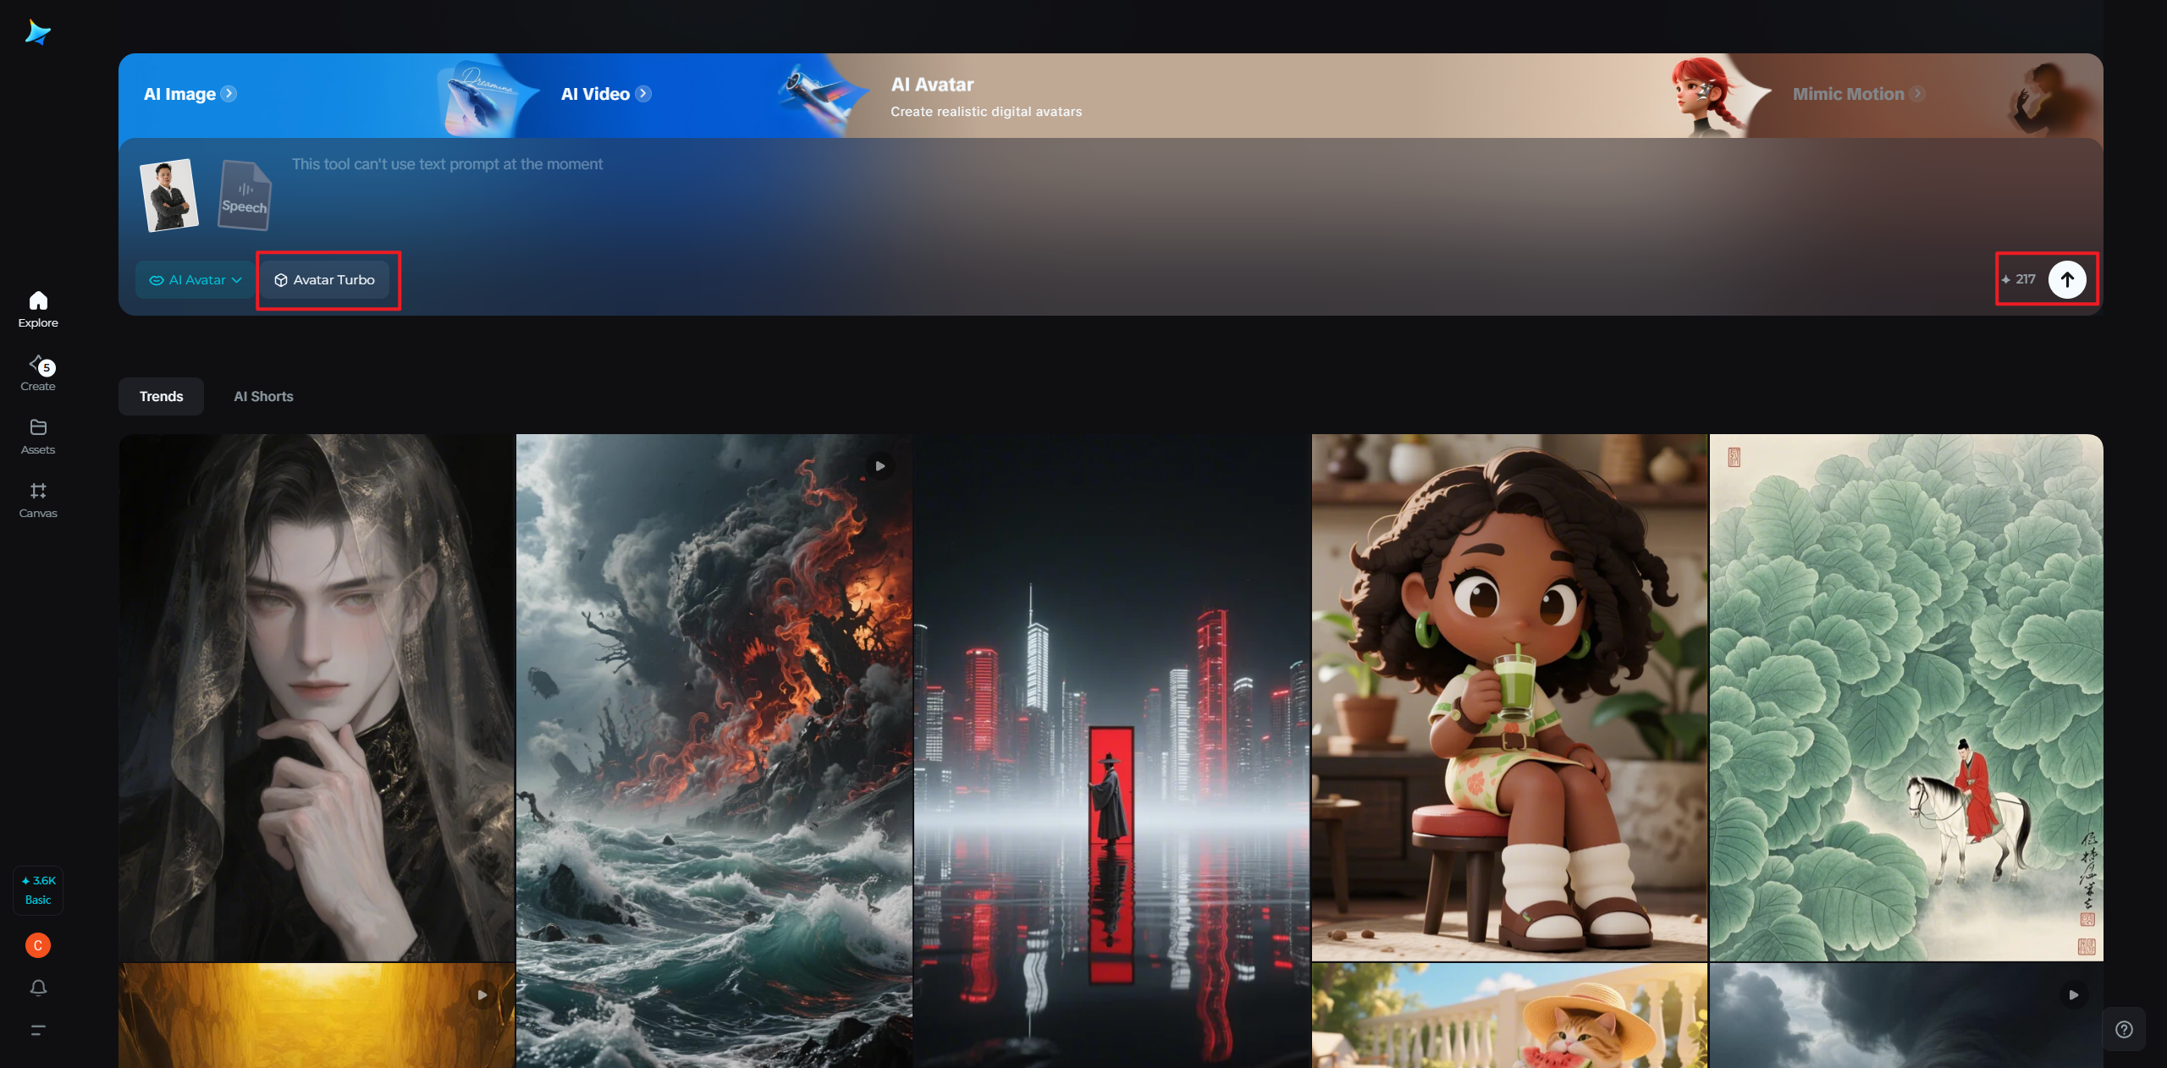Open the Canvas tool
Screen dimensions: 2167x1068
(x=37, y=499)
